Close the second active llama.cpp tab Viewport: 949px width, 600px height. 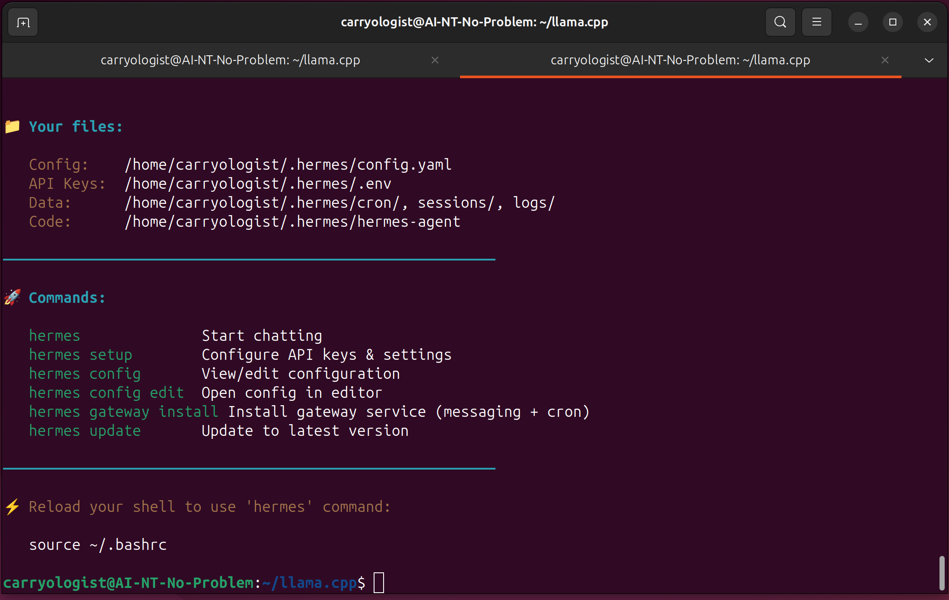click(x=885, y=60)
